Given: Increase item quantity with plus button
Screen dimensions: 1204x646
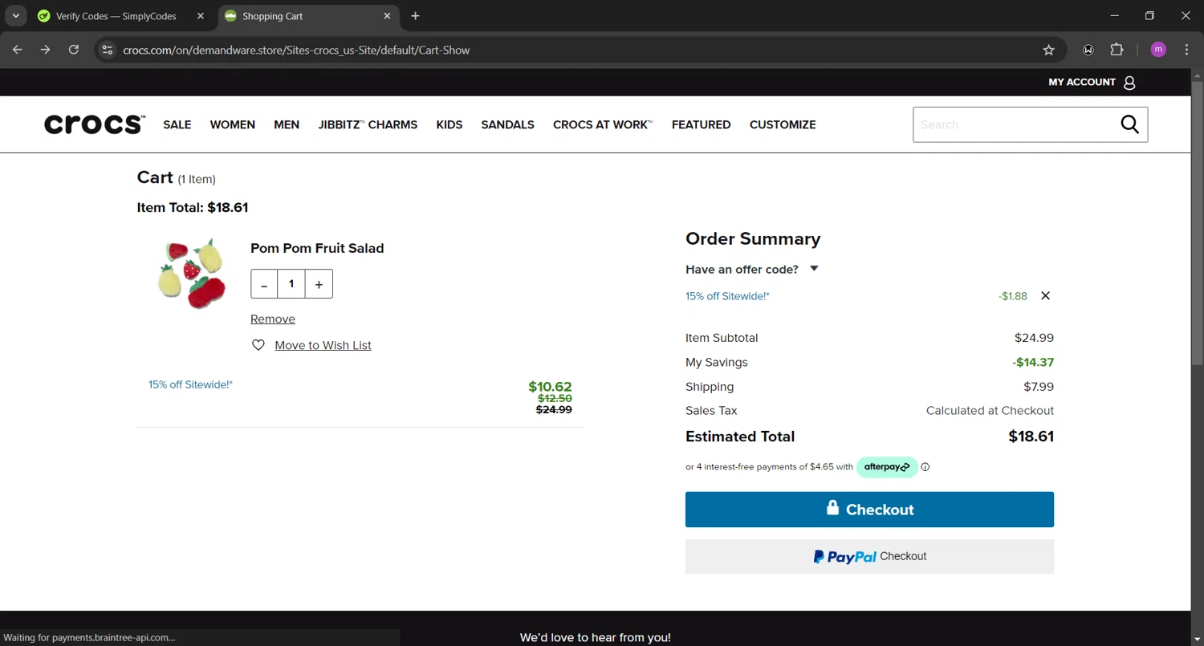Looking at the screenshot, I should click(319, 284).
